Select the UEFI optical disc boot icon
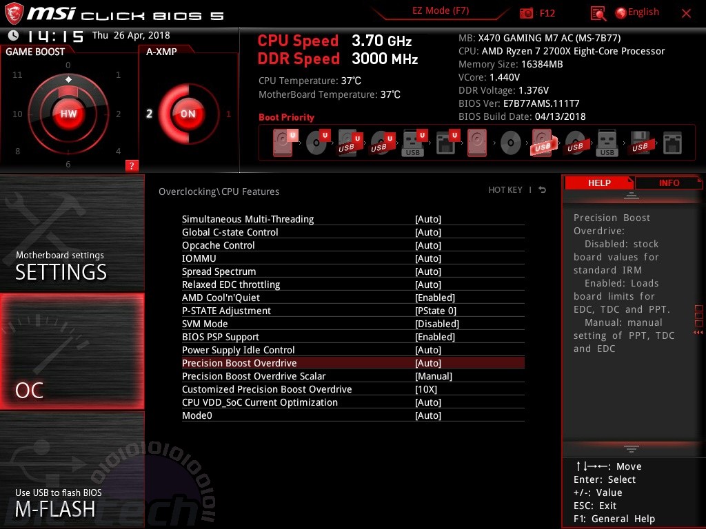The image size is (706, 529). pyautogui.click(x=318, y=143)
